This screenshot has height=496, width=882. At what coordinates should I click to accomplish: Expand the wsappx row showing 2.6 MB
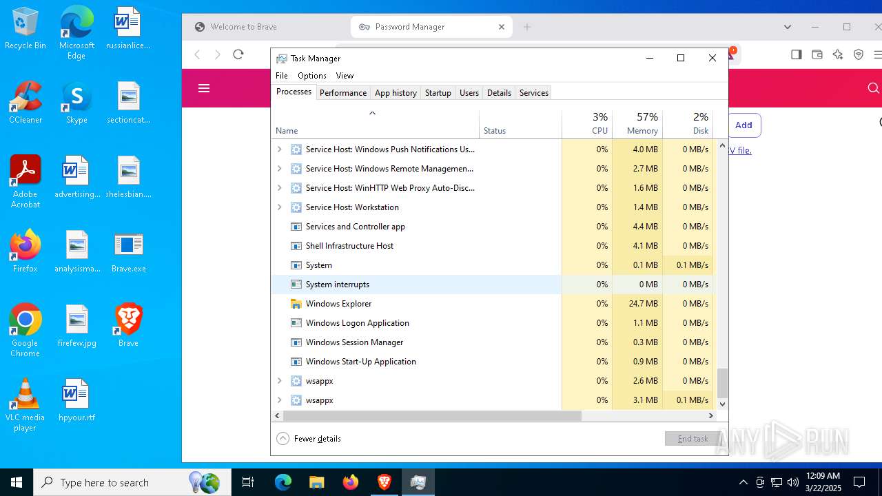point(279,380)
